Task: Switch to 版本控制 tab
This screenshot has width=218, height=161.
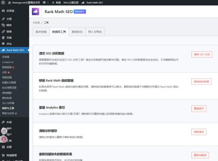Action: (41, 32)
